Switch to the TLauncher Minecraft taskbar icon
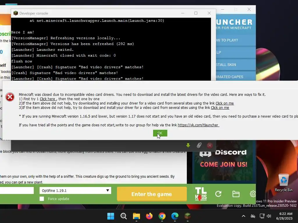 [x=188, y=216]
